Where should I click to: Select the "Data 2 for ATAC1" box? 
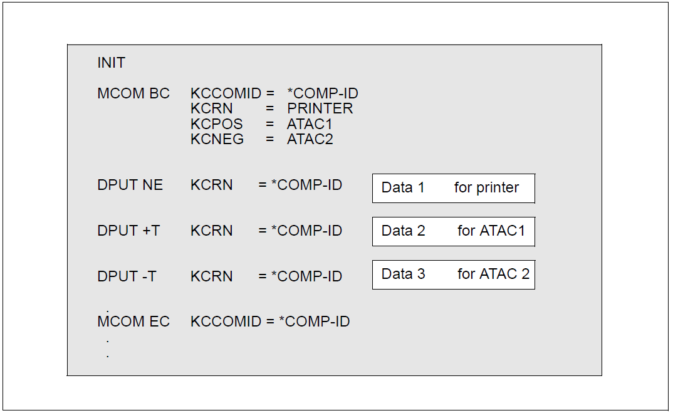point(453,231)
